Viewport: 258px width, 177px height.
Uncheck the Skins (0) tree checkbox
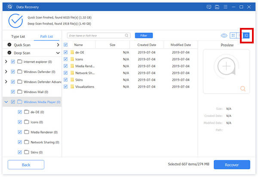(x=20, y=152)
